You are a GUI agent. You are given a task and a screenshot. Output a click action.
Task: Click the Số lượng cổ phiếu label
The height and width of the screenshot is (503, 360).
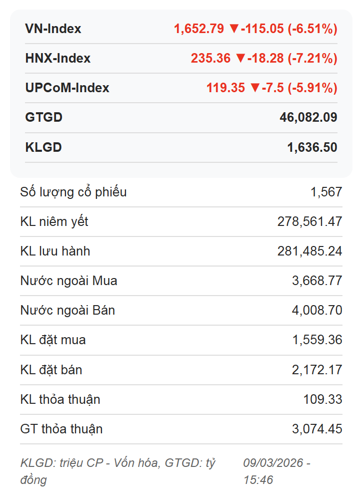click(73, 192)
